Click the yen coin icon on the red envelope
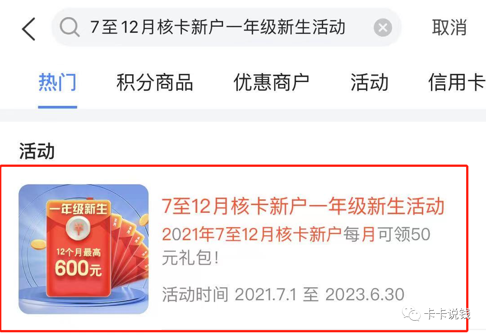 click(x=79, y=229)
